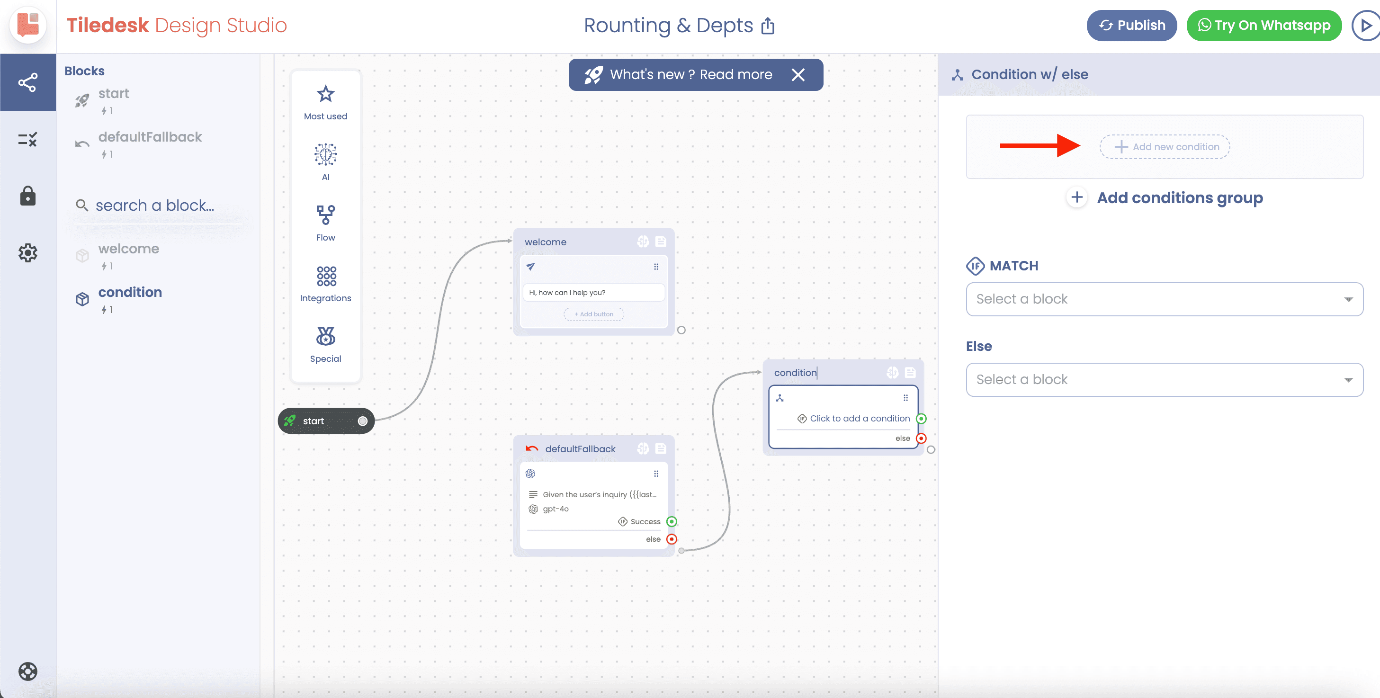Viewport: 1380px width, 698px height.
Task: Click the welcome block webhook icon
Action: click(643, 242)
